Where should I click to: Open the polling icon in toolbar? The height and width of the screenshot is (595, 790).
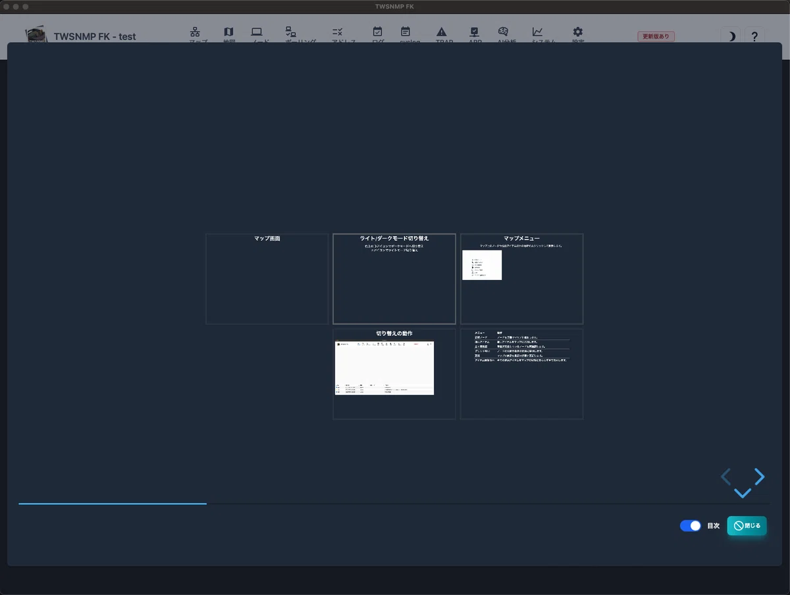pos(290,32)
